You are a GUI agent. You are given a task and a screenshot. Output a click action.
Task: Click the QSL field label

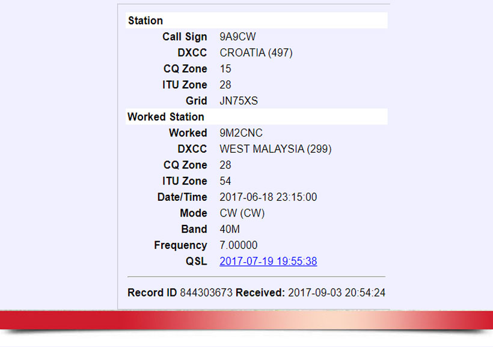click(196, 262)
